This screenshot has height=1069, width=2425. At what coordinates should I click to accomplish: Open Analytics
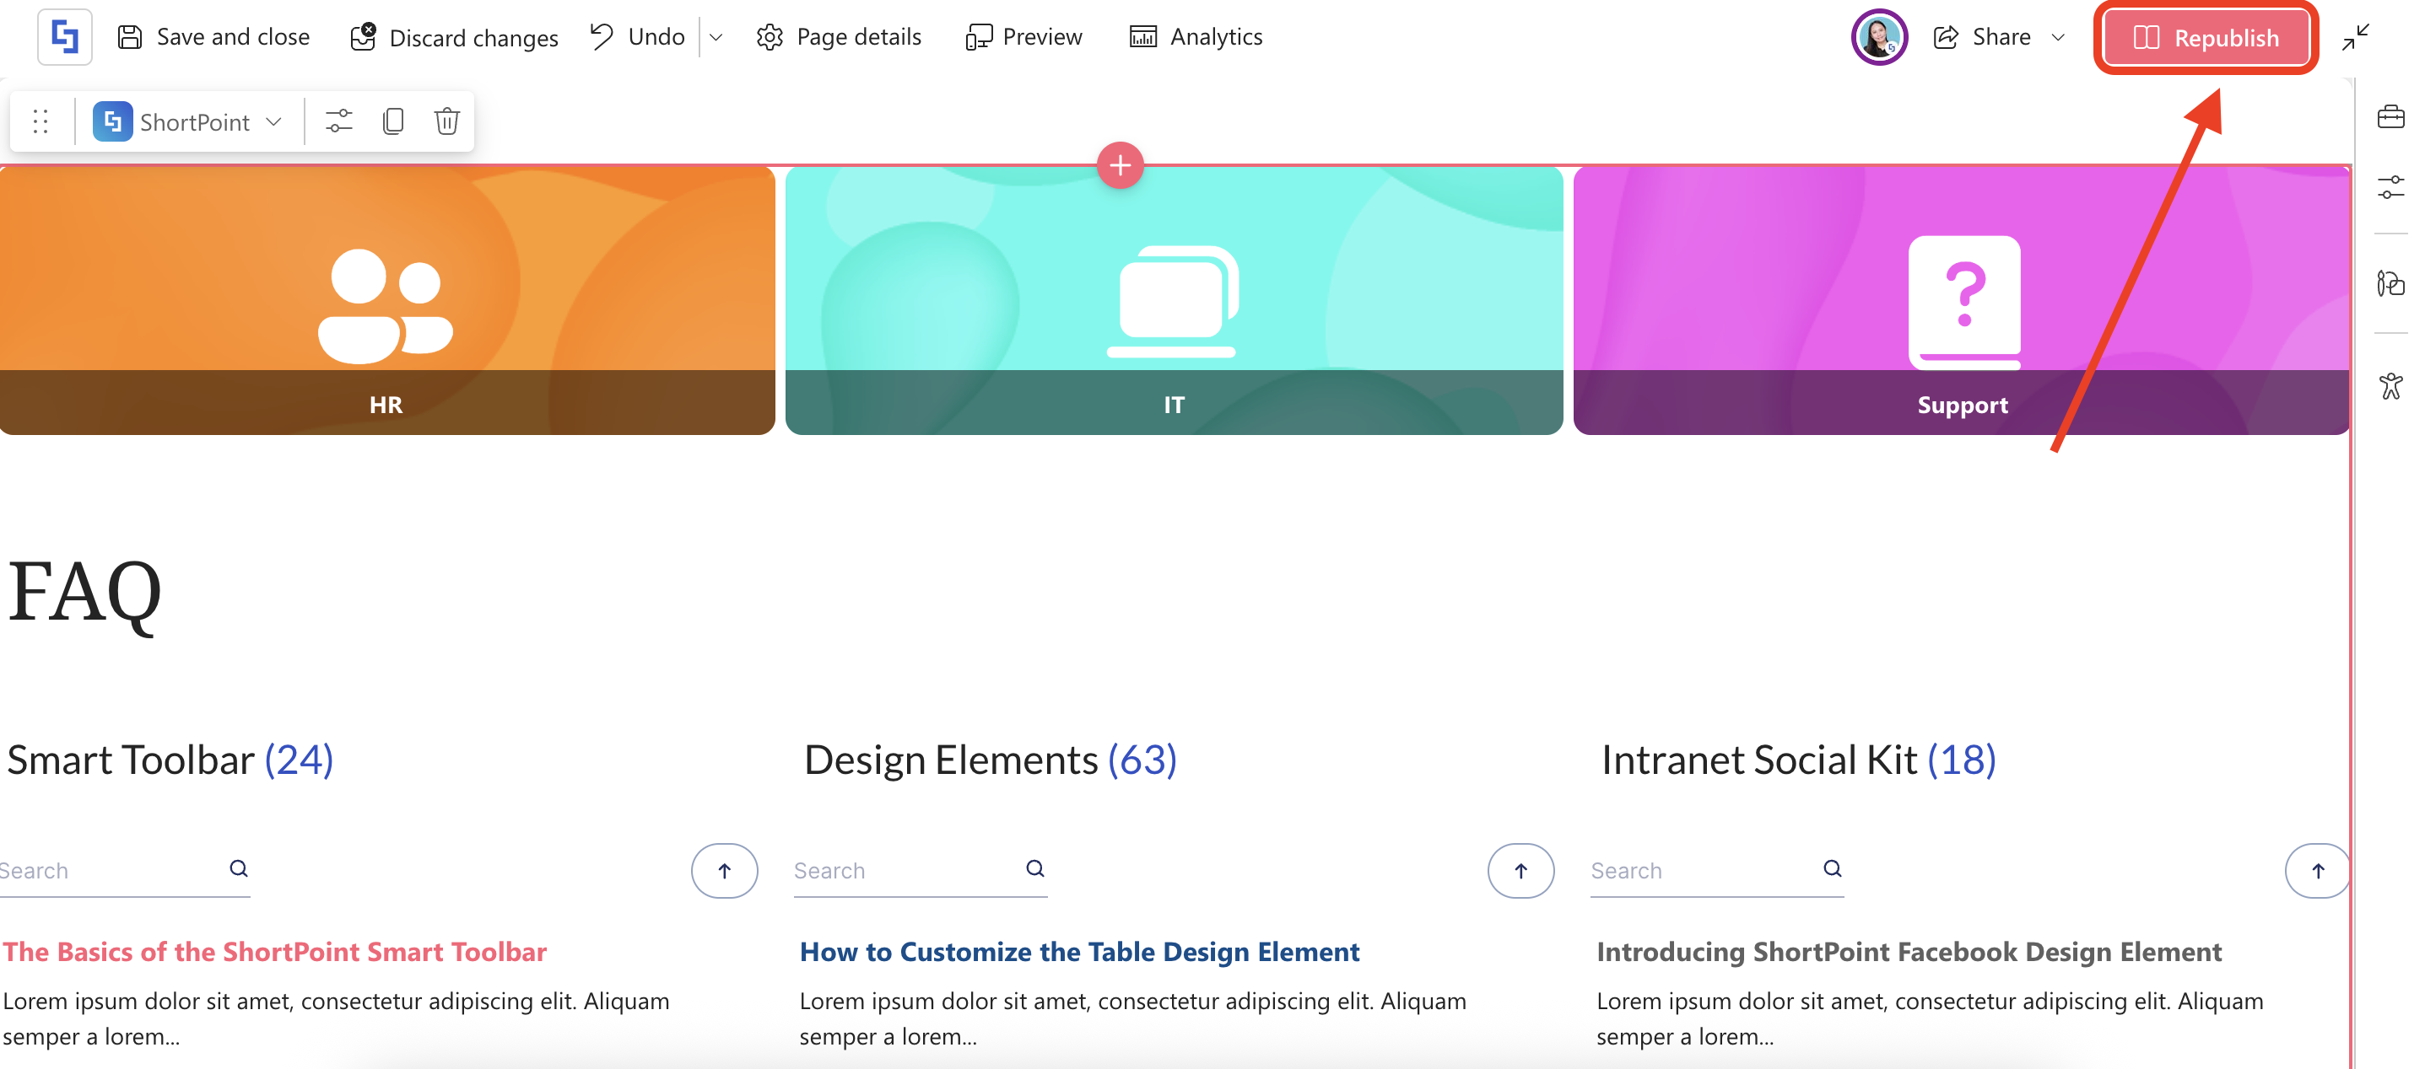[1196, 38]
